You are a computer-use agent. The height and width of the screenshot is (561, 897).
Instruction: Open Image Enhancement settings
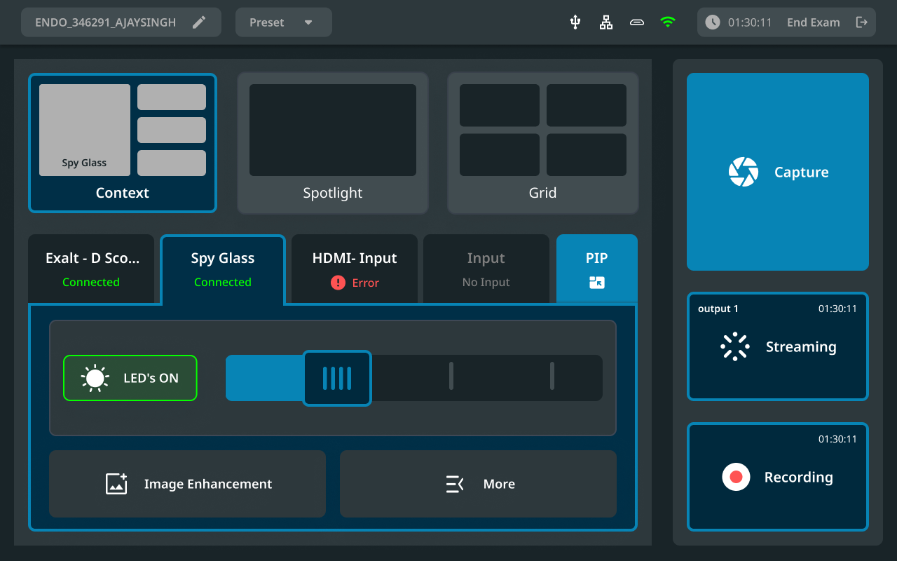188,484
